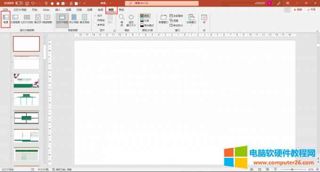Switch to Normal (普通) view

point(6,19)
